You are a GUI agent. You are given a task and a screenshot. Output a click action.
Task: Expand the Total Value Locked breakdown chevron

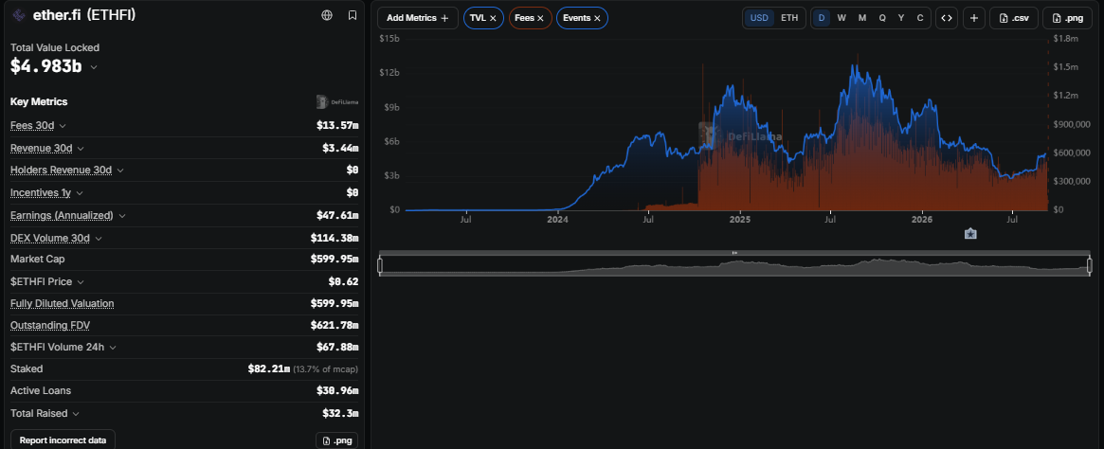tap(94, 67)
